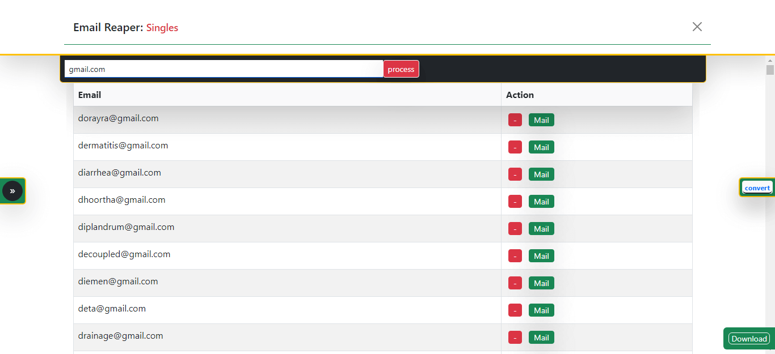Mail diplandrum@gmail.com
This screenshot has height=354, width=775.
click(x=541, y=229)
